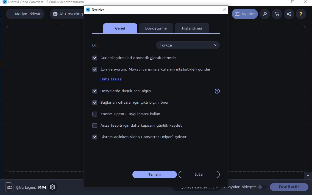Screen dimensions: 312x195
Task: Click the Tamam button
Action: point(154,174)
